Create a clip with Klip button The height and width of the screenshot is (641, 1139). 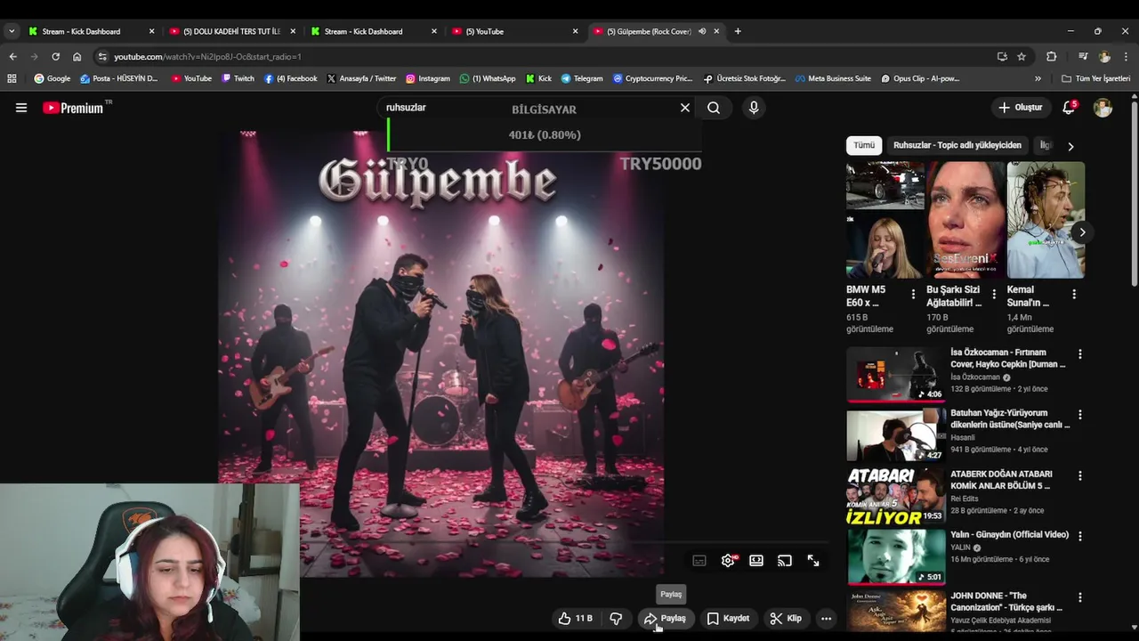(x=786, y=618)
